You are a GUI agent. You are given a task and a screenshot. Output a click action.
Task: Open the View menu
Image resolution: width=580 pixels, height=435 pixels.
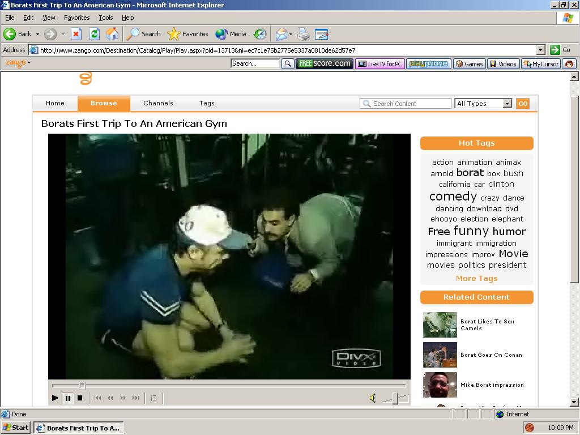click(49, 18)
